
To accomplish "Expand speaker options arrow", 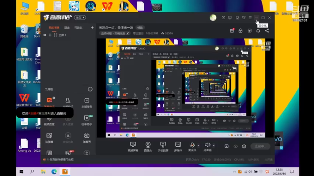I will point(214,145).
